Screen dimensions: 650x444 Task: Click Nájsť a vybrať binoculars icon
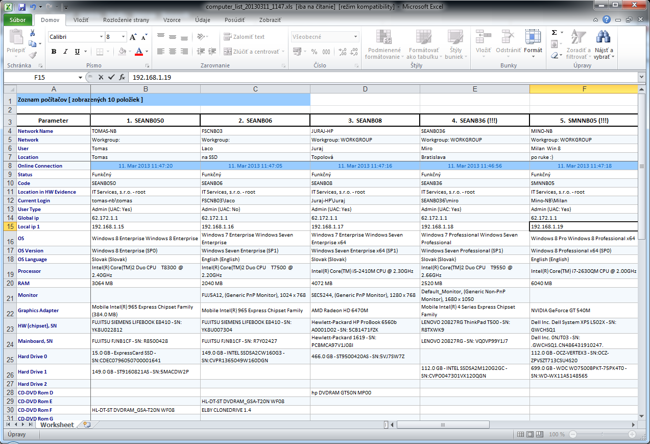point(604,37)
